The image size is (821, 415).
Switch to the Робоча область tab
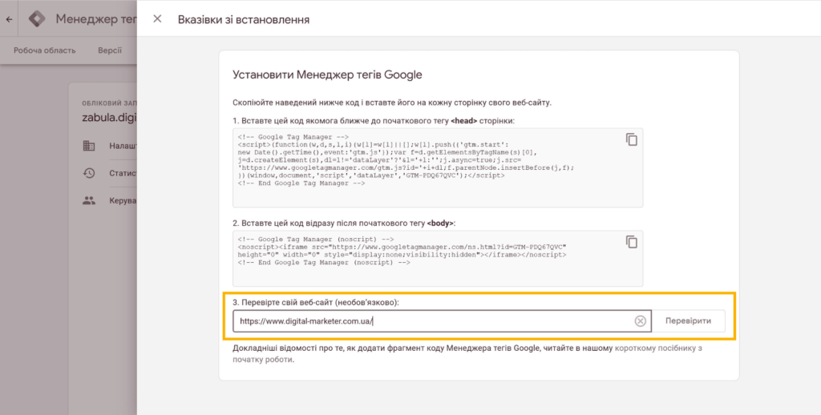pyautogui.click(x=45, y=50)
